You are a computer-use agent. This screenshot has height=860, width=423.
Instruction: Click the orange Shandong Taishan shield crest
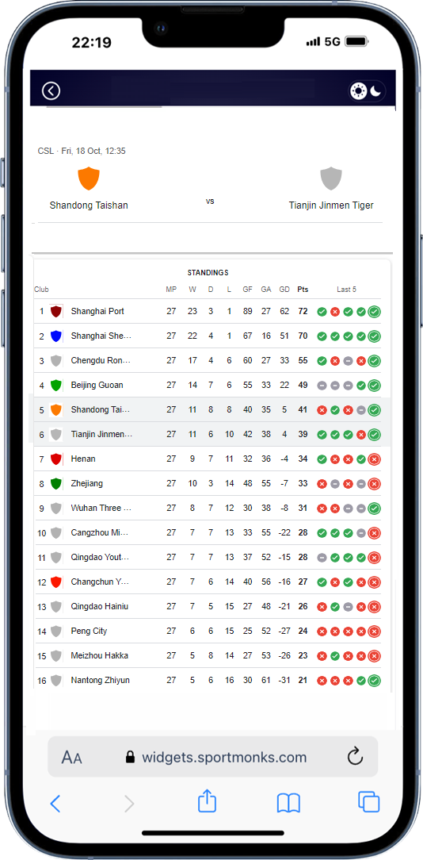(89, 179)
